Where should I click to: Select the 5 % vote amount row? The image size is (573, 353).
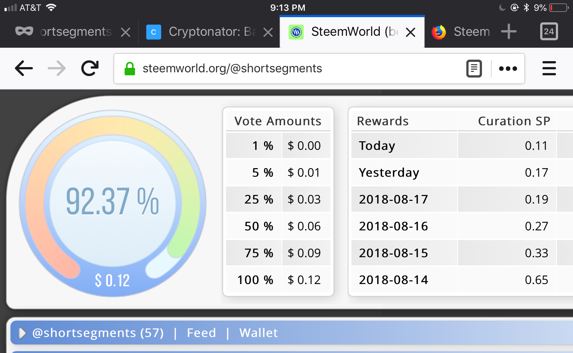[x=278, y=172]
